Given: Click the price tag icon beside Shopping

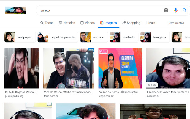Looking at the screenshot, I should [124, 23].
